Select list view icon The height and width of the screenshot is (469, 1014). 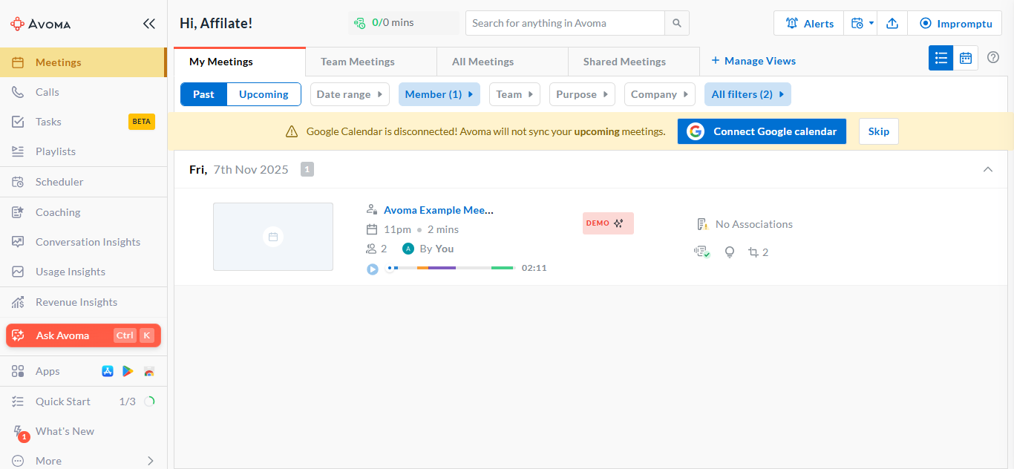tap(941, 58)
